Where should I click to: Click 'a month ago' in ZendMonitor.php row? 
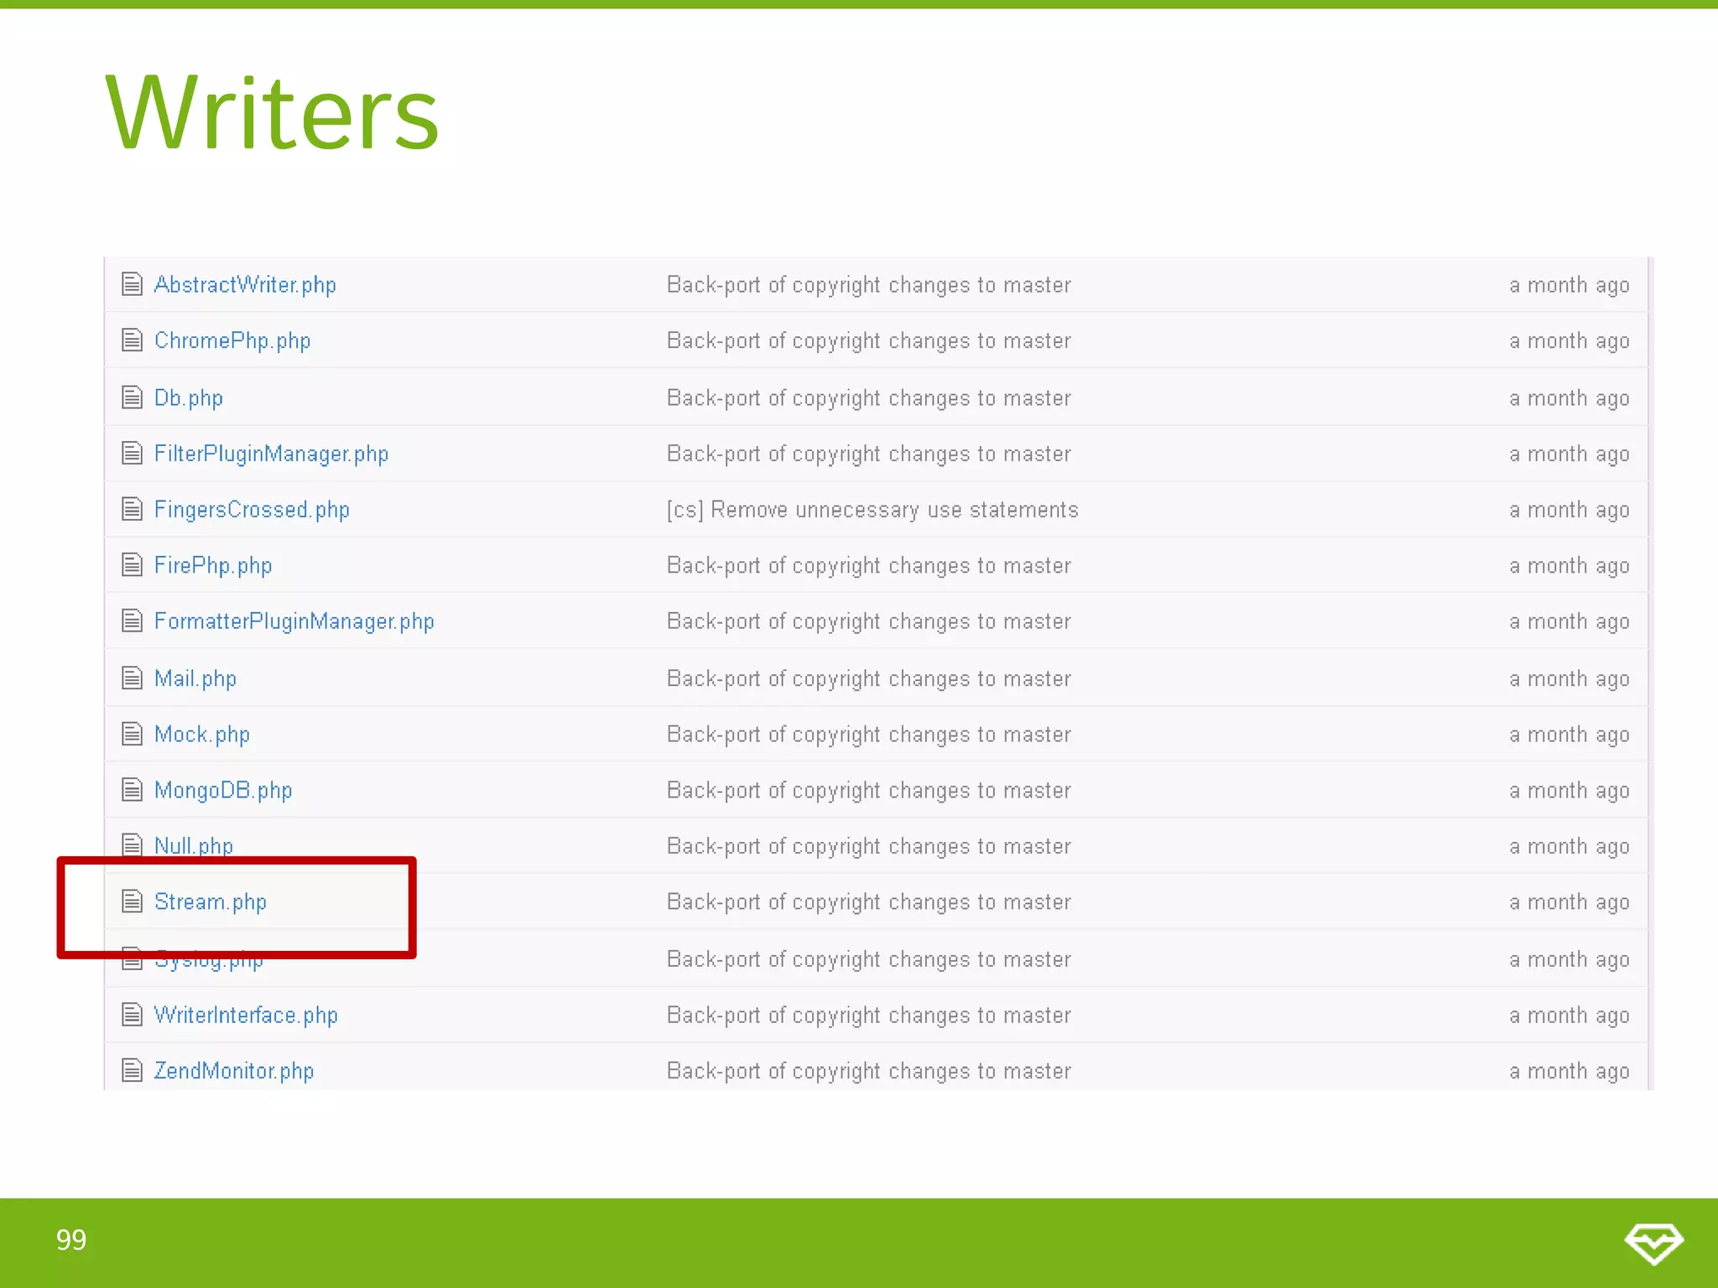pyautogui.click(x=1570, y=1072)
